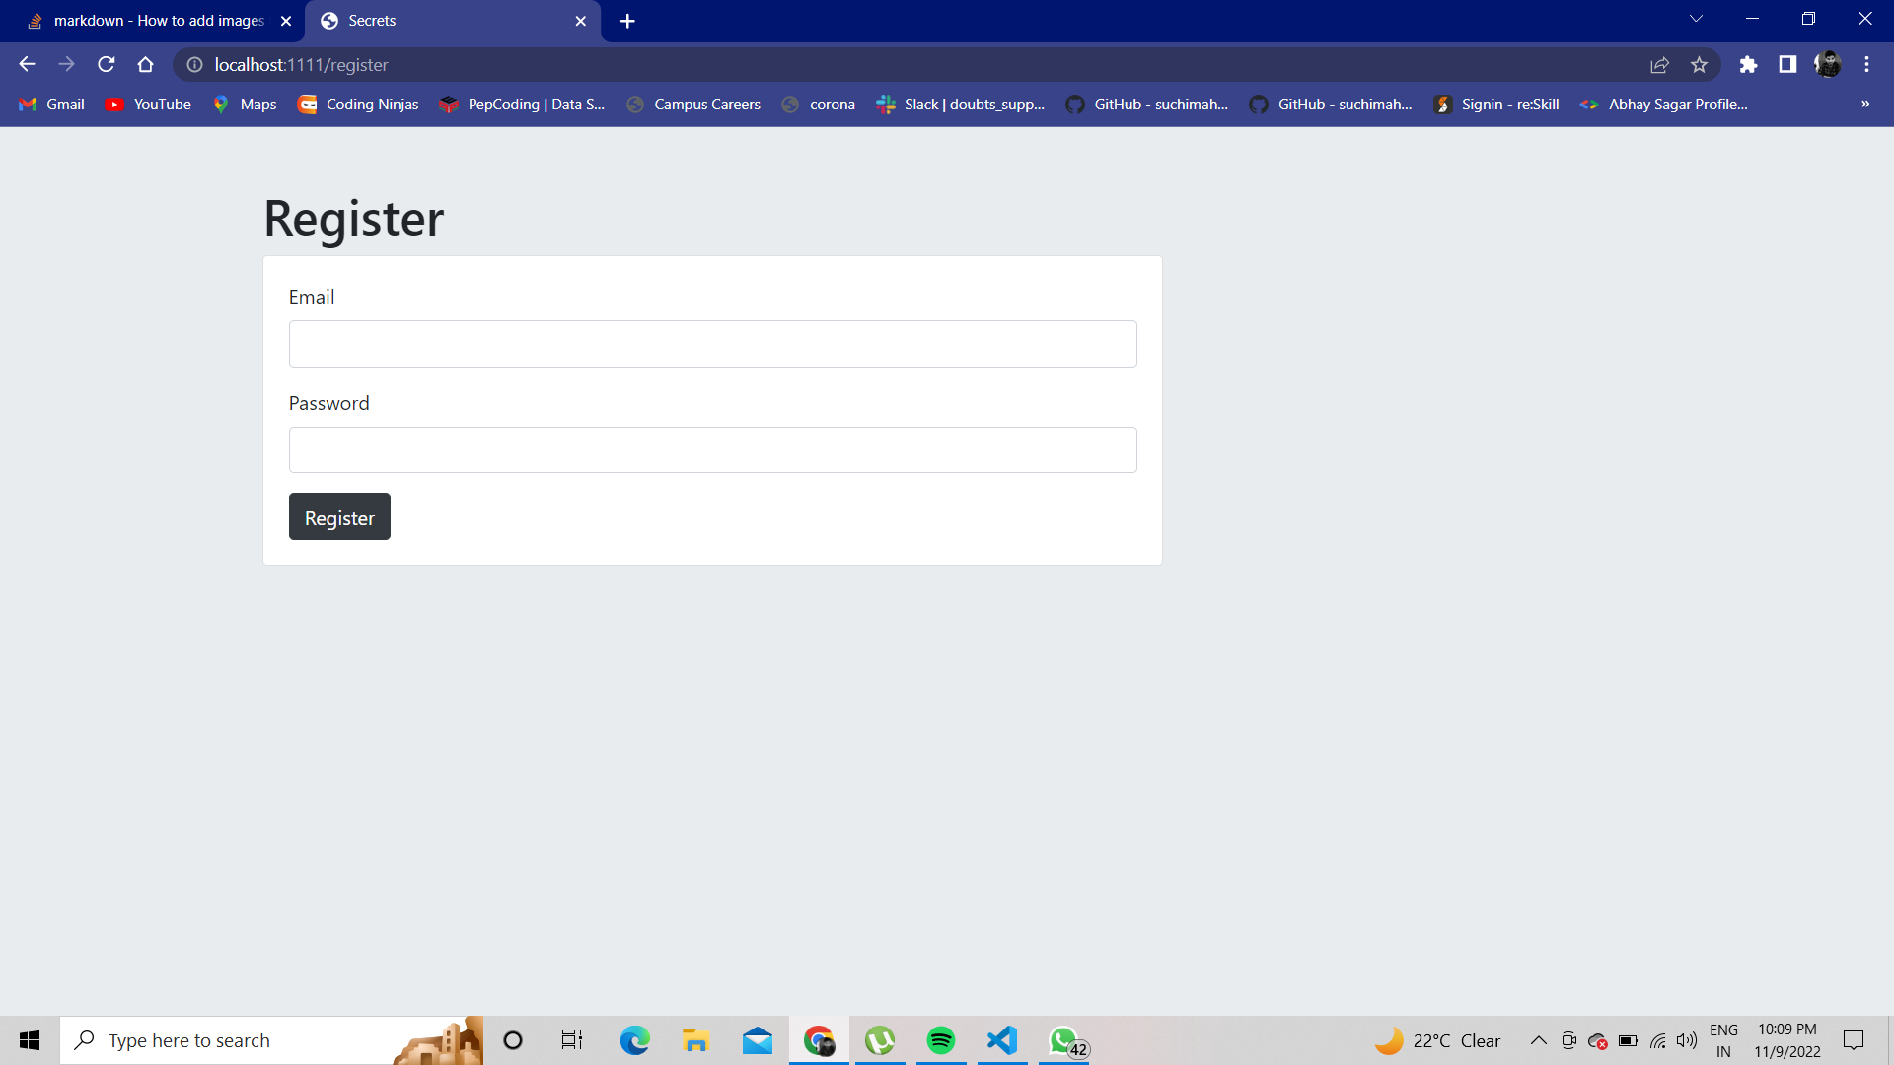Open the browser home page
The height and width of the screenshot is (1065, 1894).
coord(146,65)
